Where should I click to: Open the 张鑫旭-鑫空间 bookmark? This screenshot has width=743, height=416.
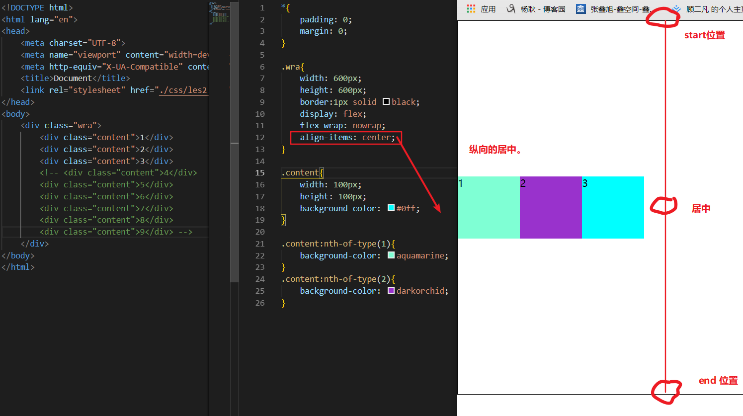(619, 9)
